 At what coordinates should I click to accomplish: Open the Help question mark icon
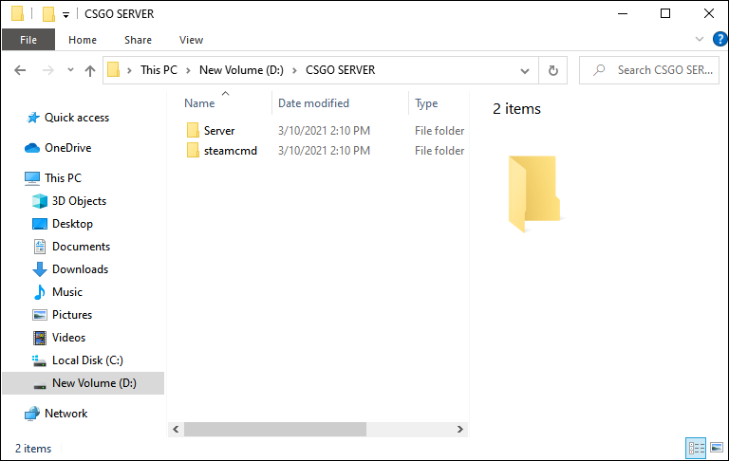720,40
